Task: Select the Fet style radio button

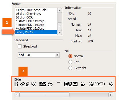Action: click(x=70, y=62)
